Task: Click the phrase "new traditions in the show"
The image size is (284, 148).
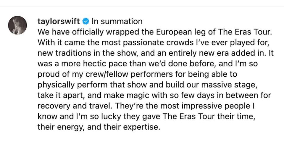Action: point(79,52)
